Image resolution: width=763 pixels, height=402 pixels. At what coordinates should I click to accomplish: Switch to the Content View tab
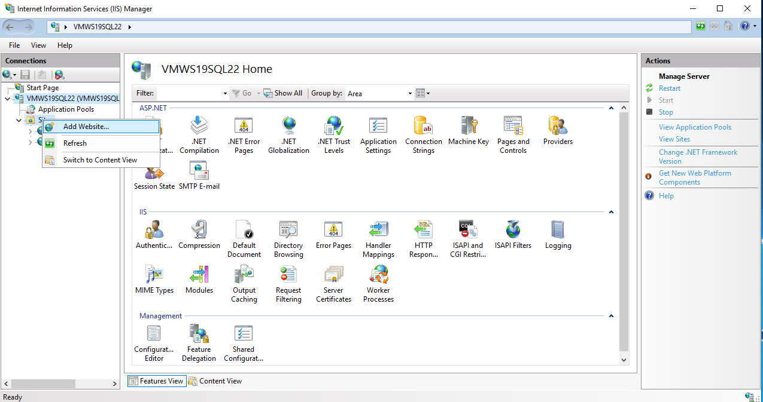(215, 381)
